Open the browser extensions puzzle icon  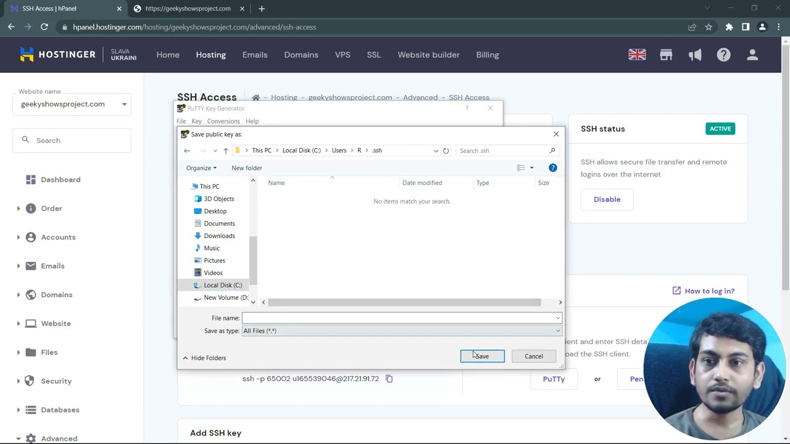729,27
